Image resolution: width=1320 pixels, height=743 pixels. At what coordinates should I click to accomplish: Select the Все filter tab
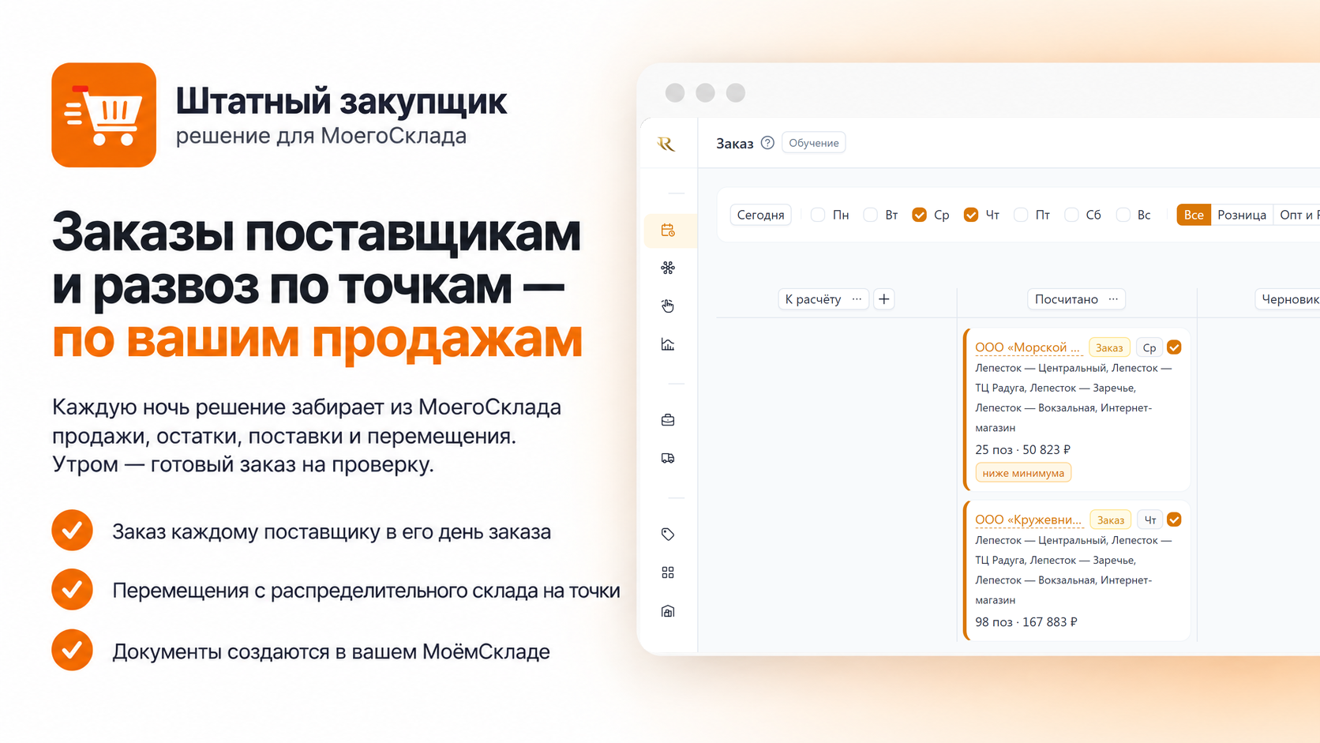click(x=1194, y=215)
